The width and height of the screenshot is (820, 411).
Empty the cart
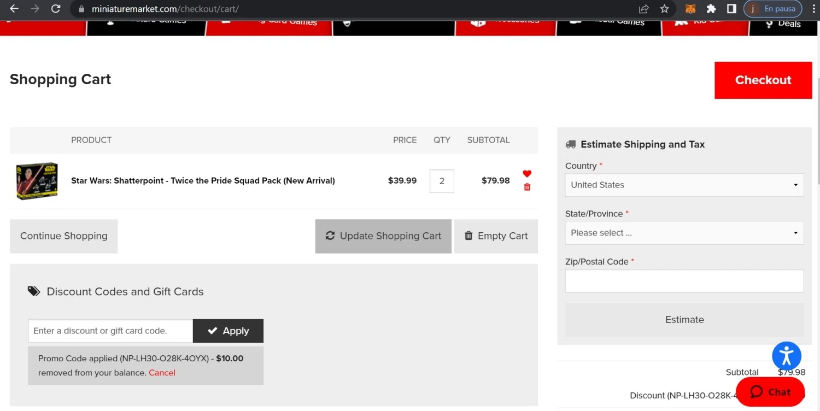point(496,236)
